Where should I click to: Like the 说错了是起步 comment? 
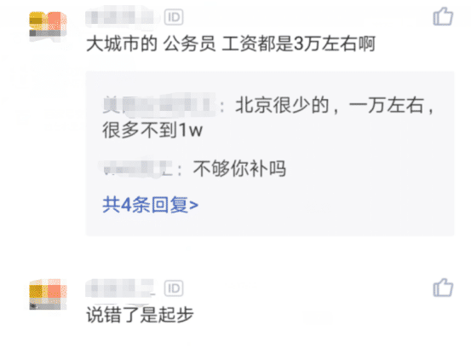click(443, 288)
